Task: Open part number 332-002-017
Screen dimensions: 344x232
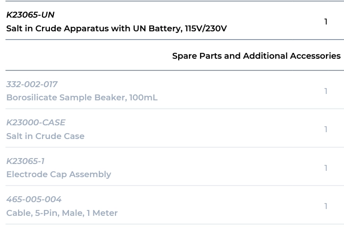Action: click(x=32, y=84)
